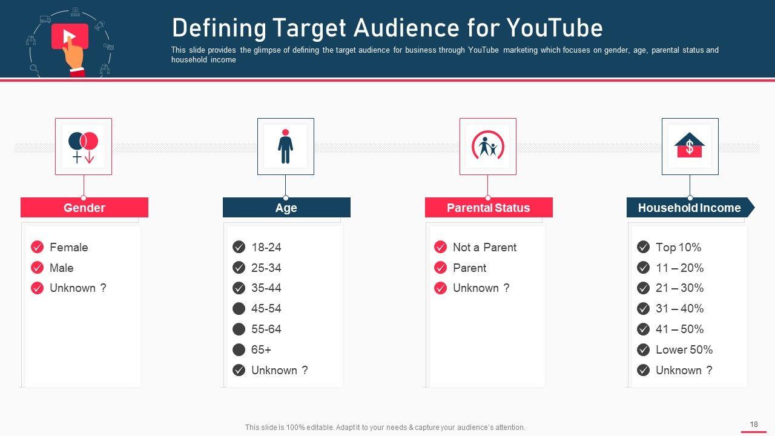Select the Age header label
The image size is (775, 436).
click(x=286, y=208)
